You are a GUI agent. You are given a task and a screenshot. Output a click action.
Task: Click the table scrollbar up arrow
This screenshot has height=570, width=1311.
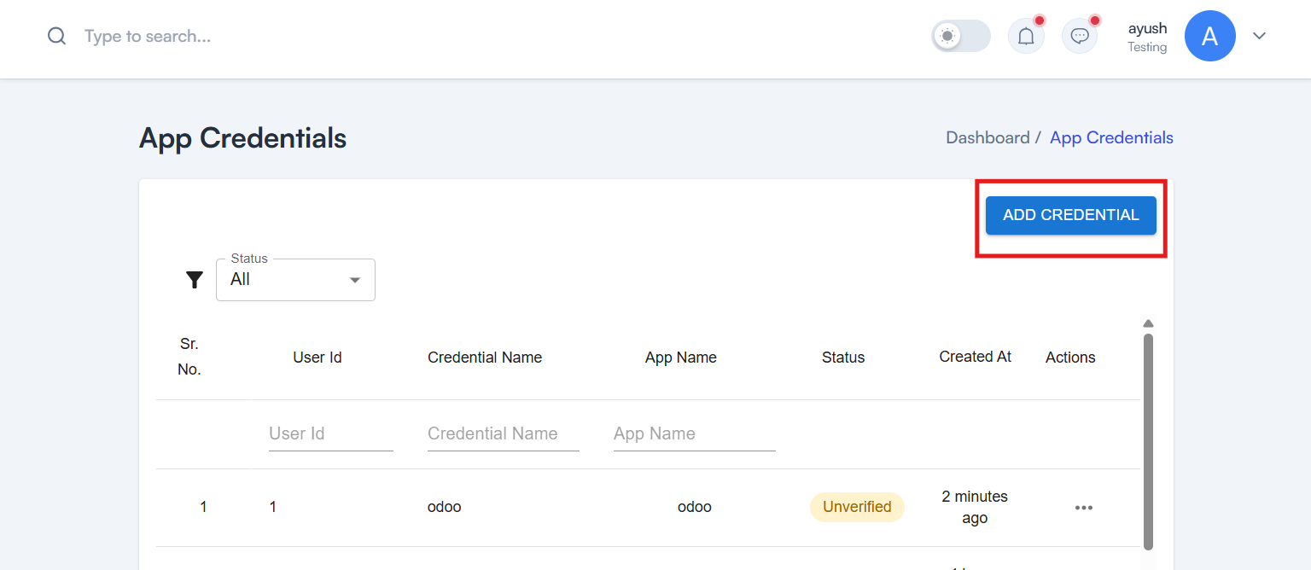click(1148, 323)
